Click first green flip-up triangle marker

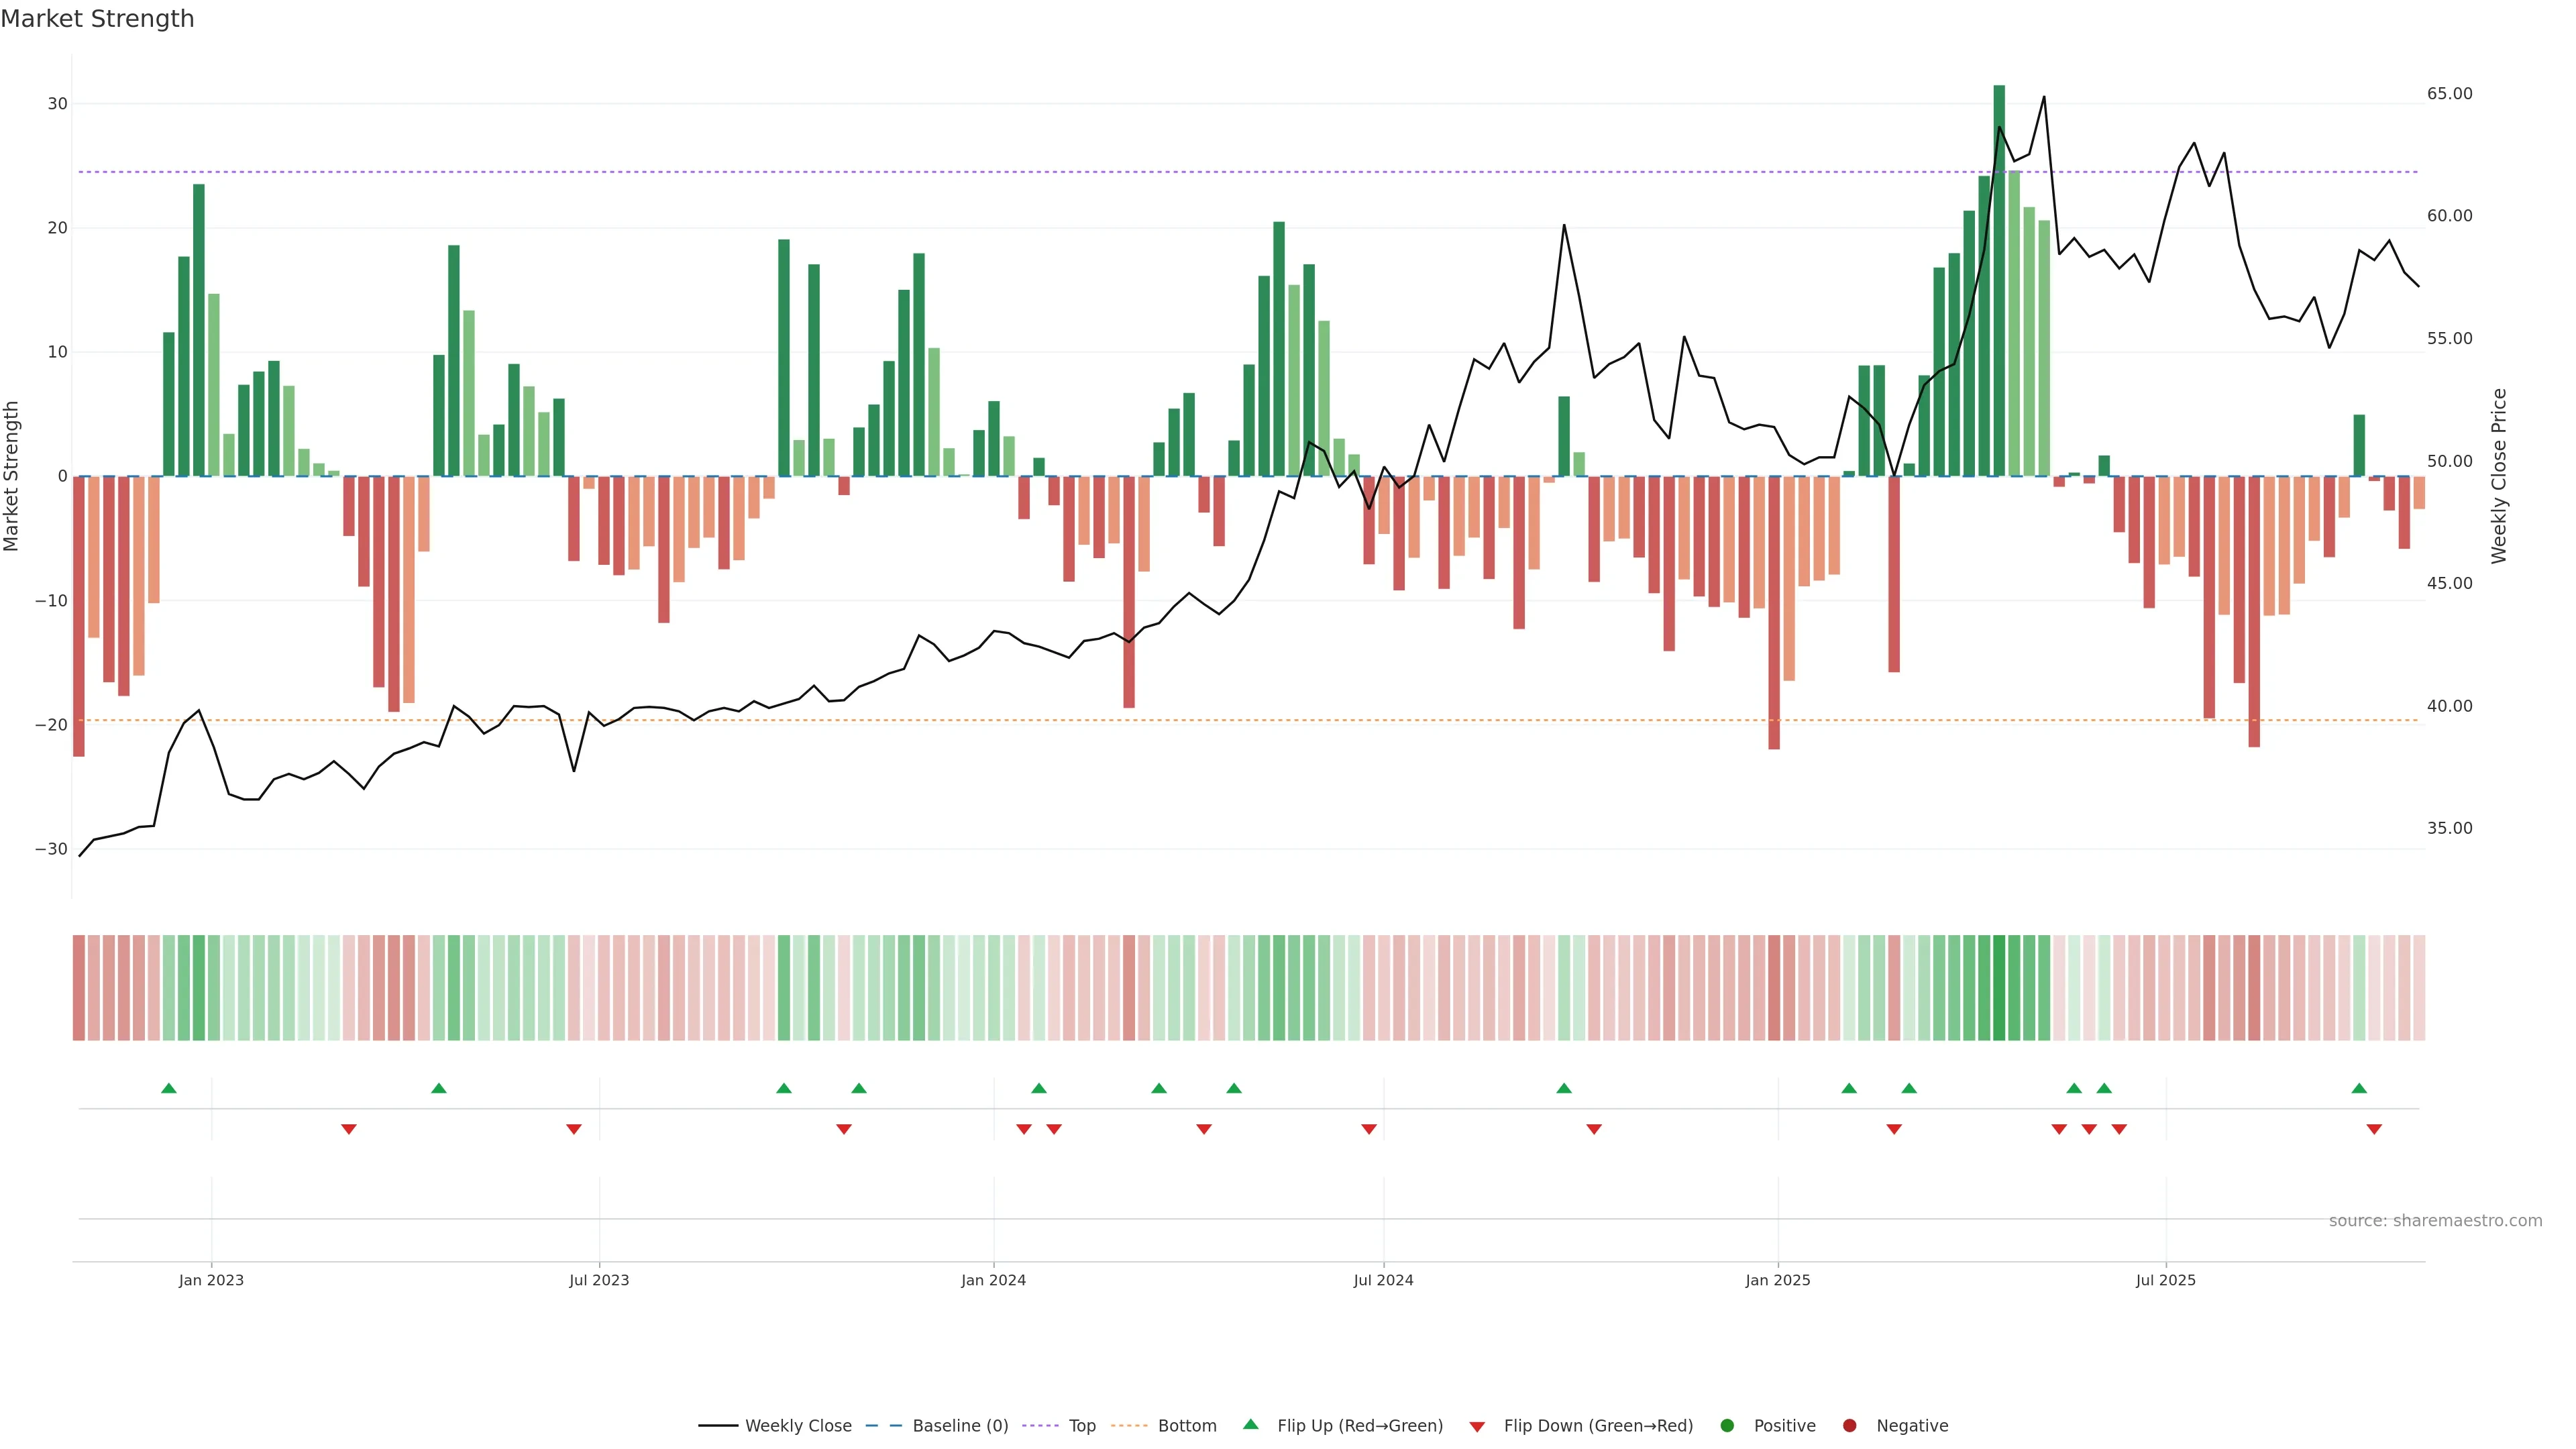tap(169, 1088)
